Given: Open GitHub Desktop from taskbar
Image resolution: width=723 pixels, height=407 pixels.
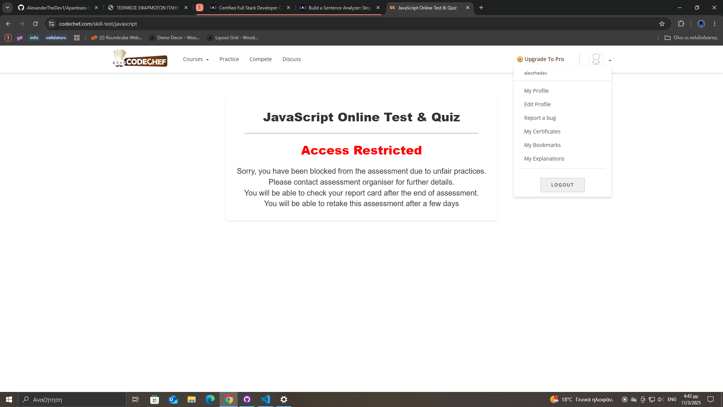Looking at the screenshot, I should 247,399.
